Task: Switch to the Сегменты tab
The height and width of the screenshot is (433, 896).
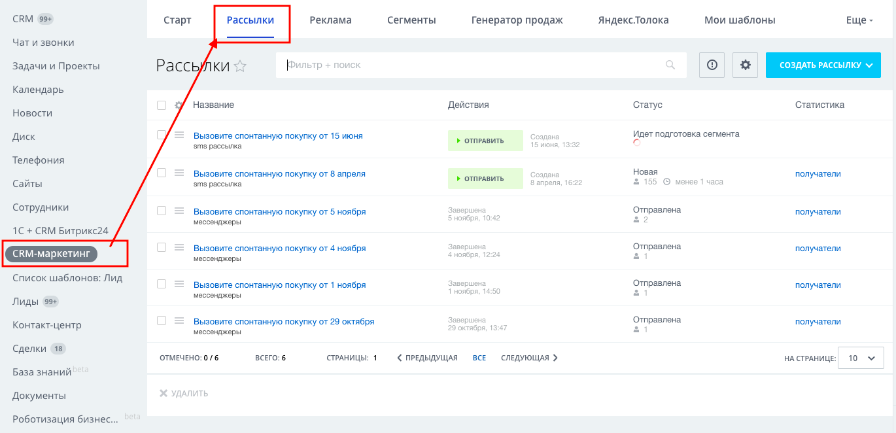Action: point(411,20)
